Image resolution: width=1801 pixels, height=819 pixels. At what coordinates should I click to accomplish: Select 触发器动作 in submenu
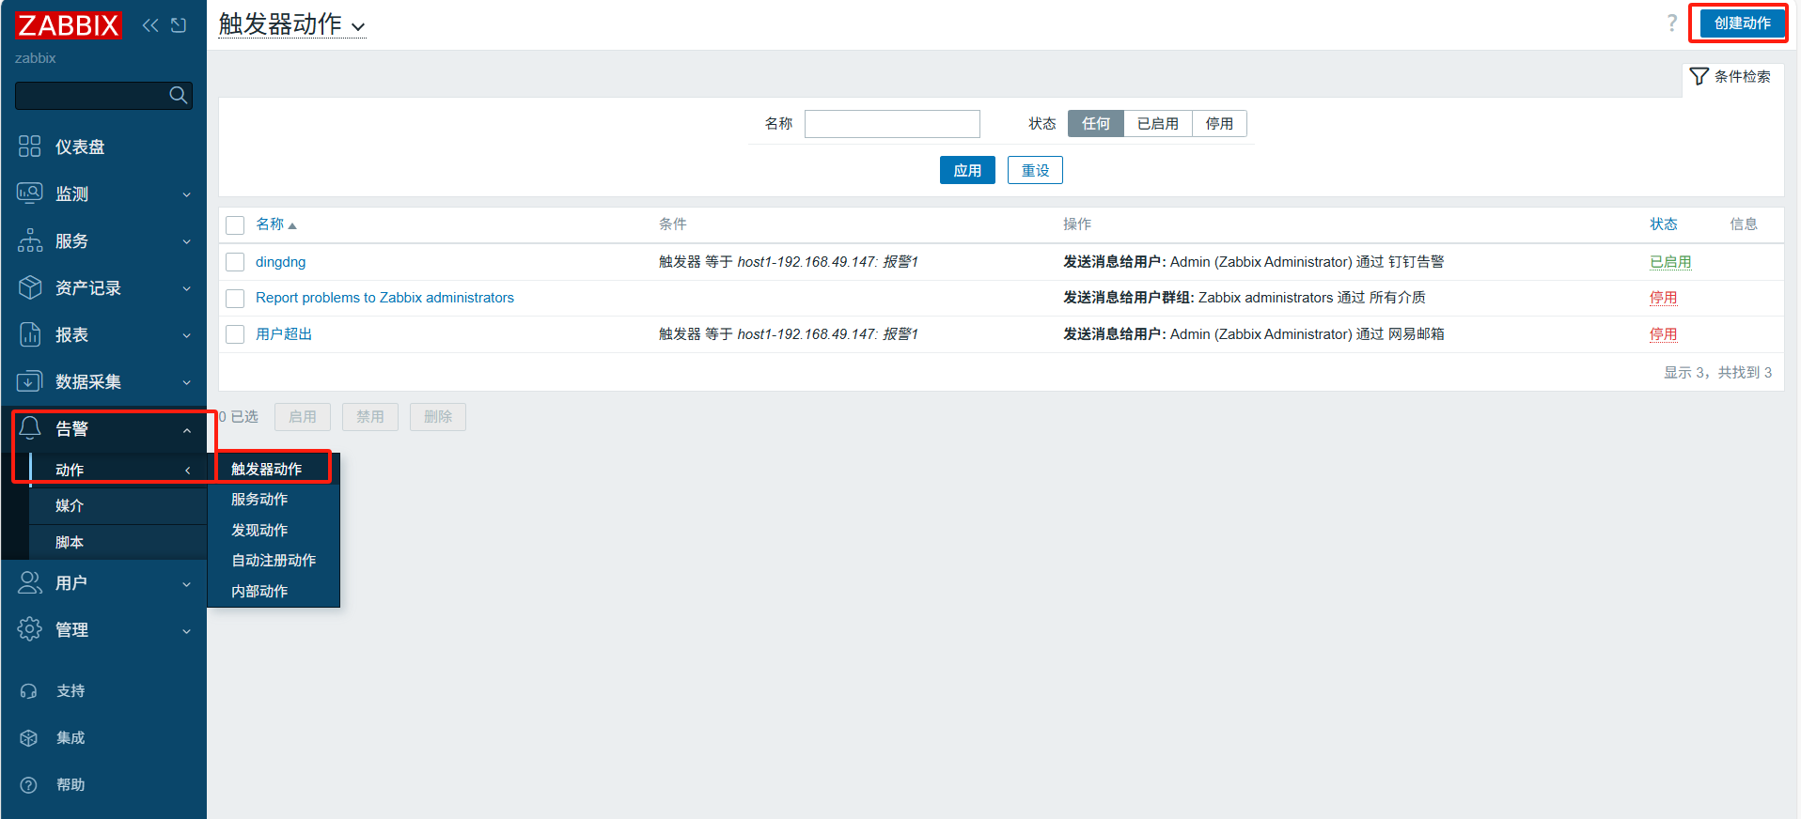[x=266, y=469]
